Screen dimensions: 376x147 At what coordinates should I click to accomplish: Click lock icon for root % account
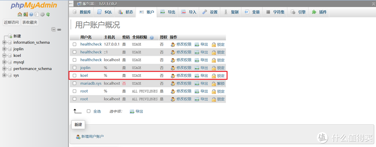click(214, 92)
